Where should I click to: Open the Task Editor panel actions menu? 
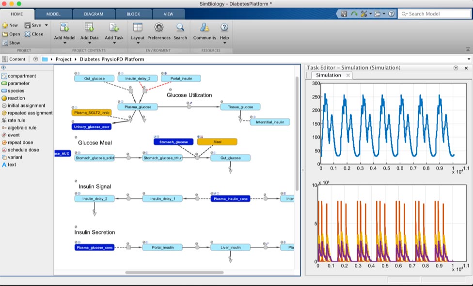(456, 68)
